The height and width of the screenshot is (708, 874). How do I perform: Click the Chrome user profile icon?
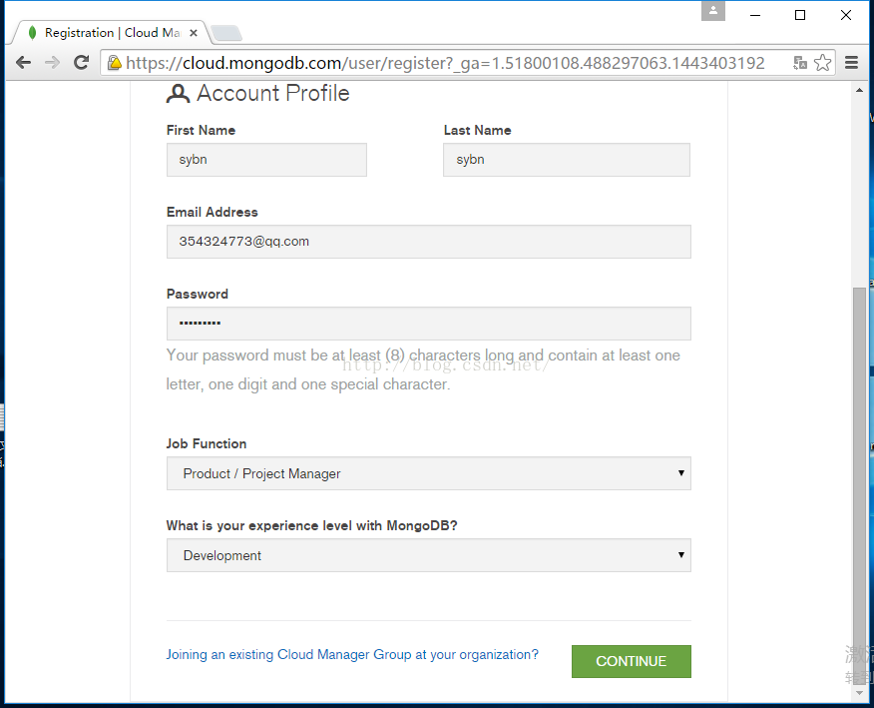coord(713,11)
